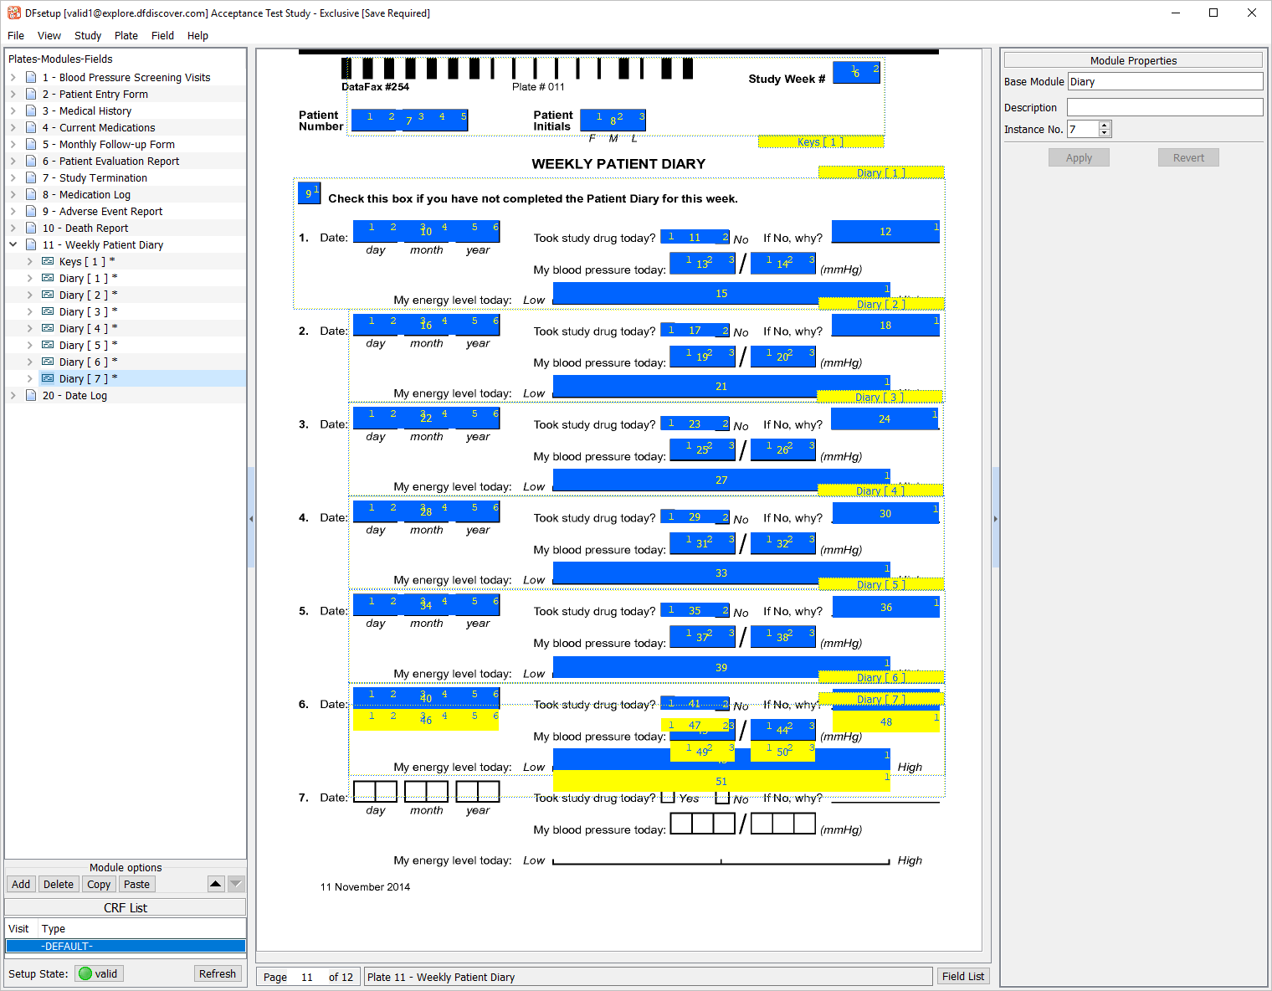Open the Field menu

point(162,35)
